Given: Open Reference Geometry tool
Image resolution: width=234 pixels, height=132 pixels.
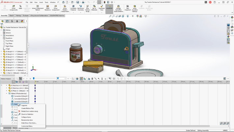Looking at the screenshot, I should click(81, 8).
